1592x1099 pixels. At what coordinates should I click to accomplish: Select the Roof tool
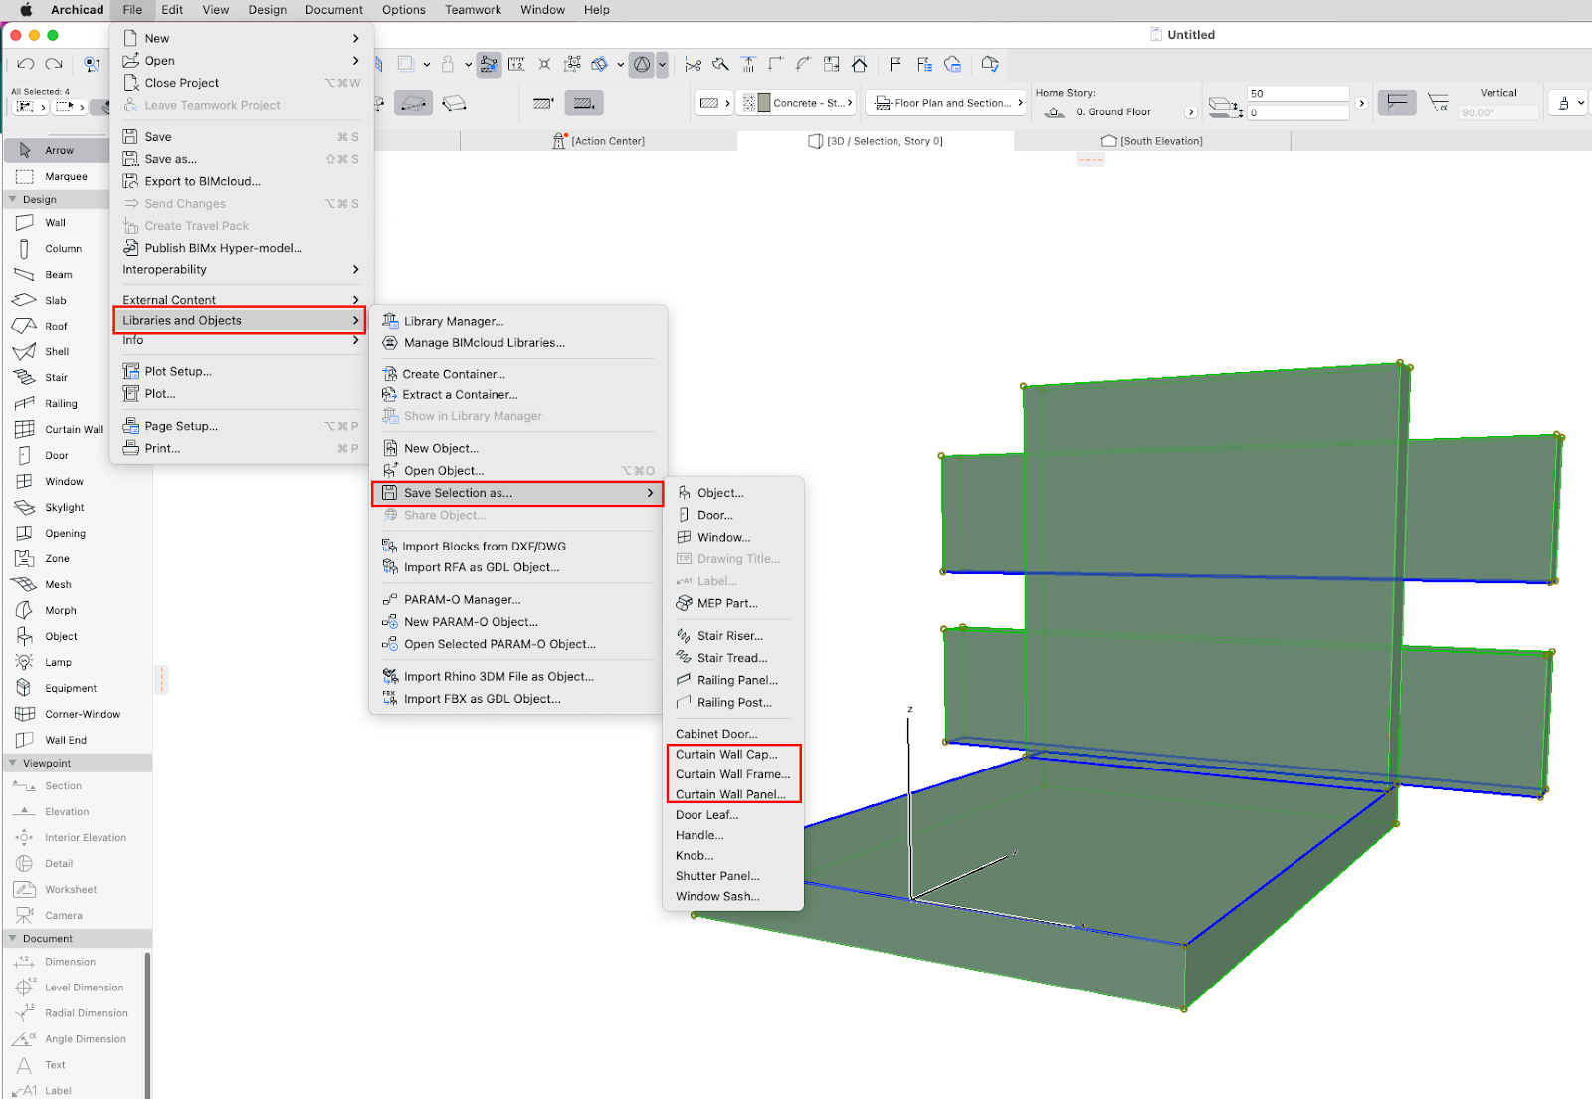pyautogui.click(x=55, y=327)
